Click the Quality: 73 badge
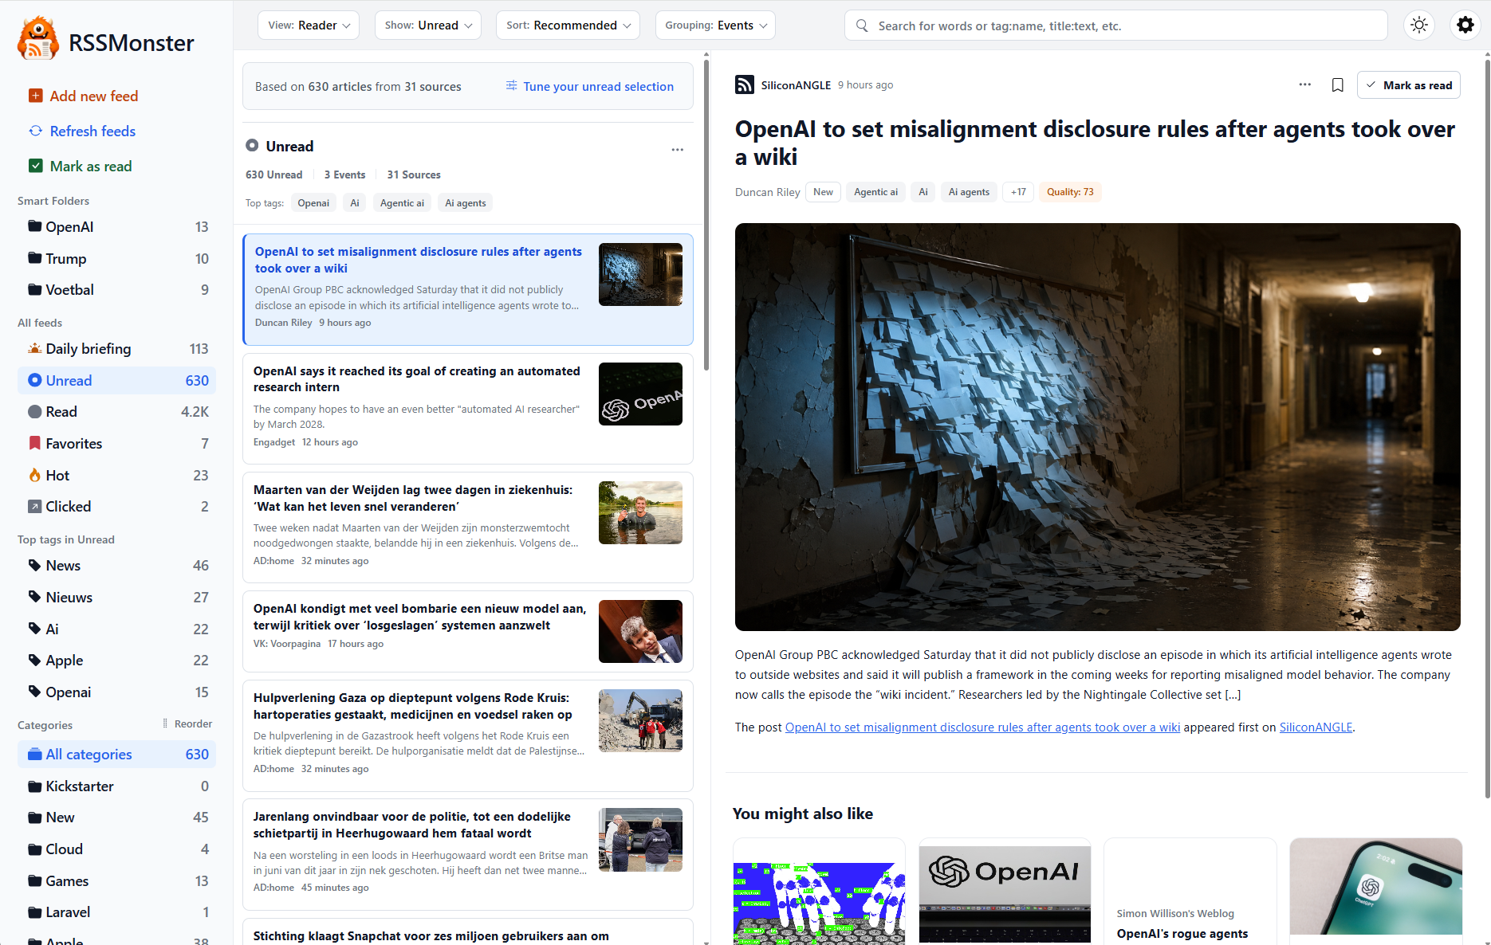Viewport: 1491px width, 945px height. [x=1070, y=192]
